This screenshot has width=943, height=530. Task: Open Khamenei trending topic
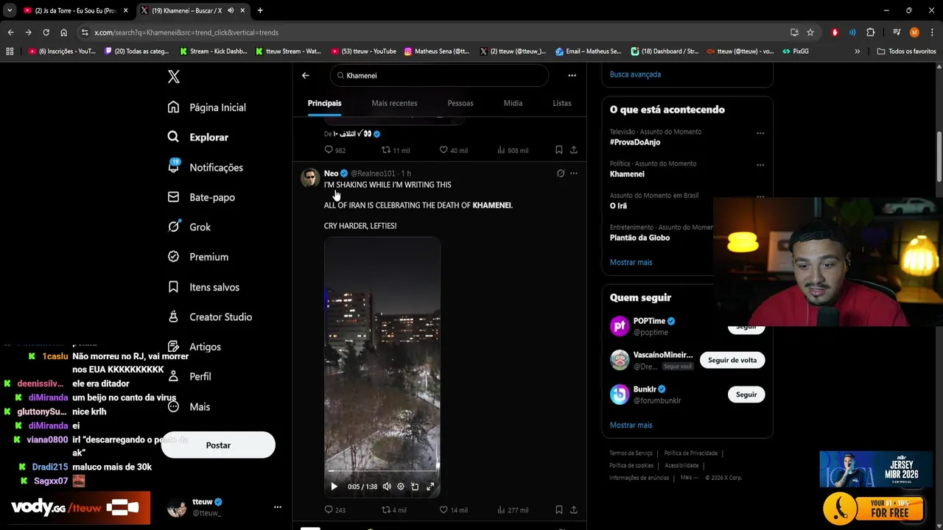click(627, 174)
